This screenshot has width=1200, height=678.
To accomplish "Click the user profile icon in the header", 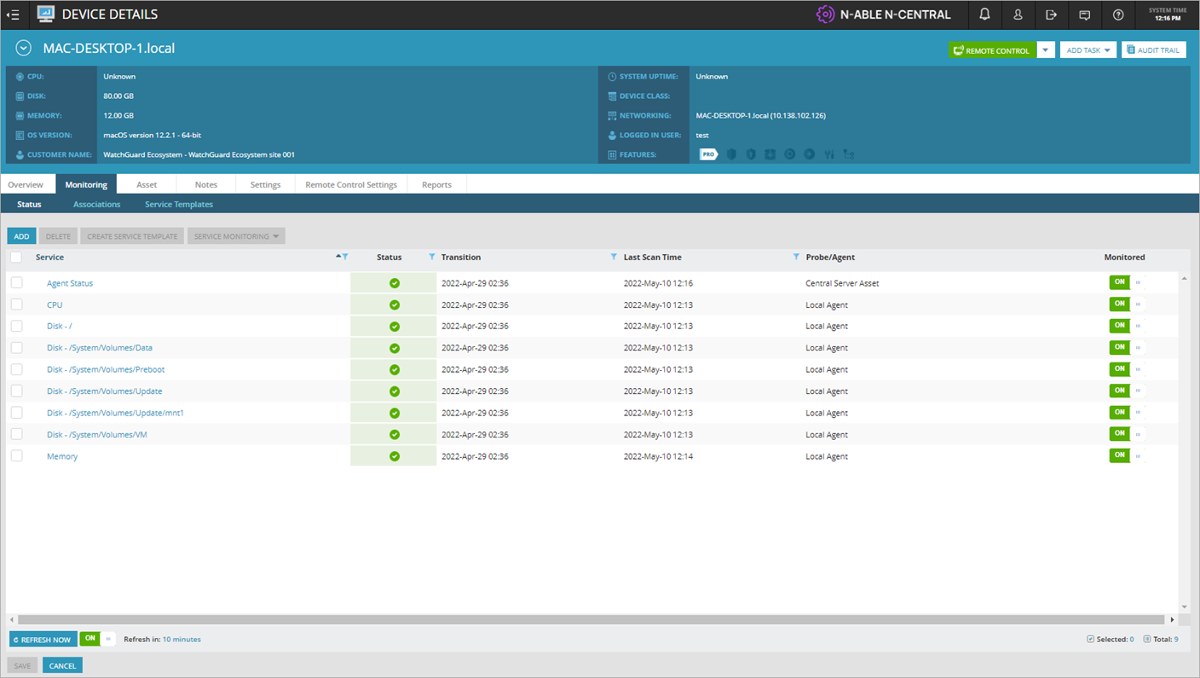I will tap(1018, 14).
